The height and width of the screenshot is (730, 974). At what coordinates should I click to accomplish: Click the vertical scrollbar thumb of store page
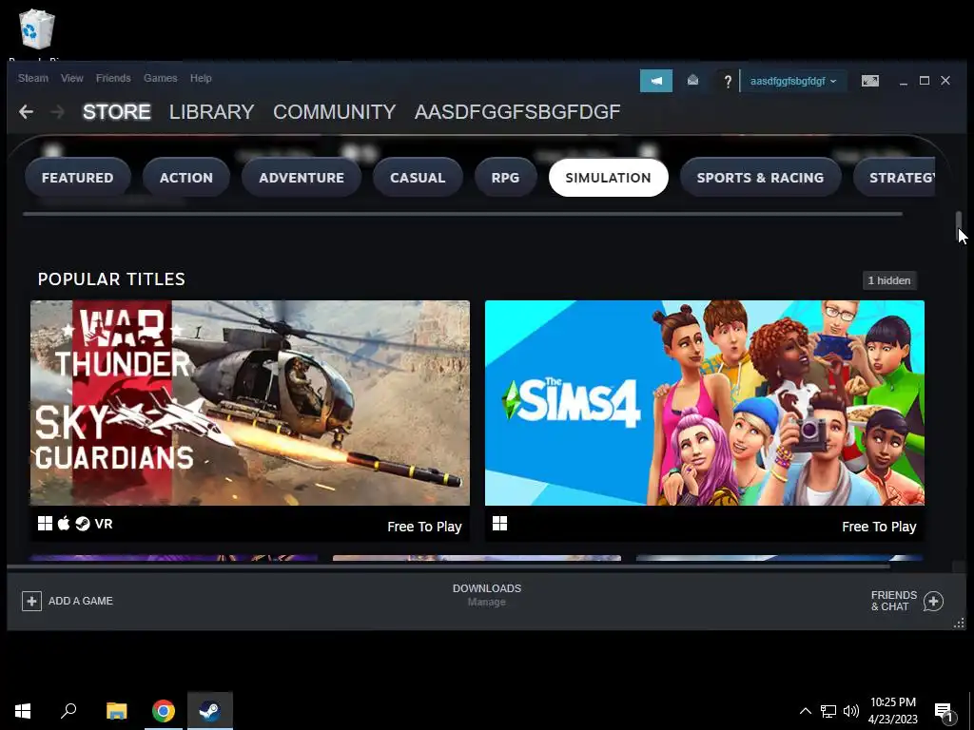point(959,227)
